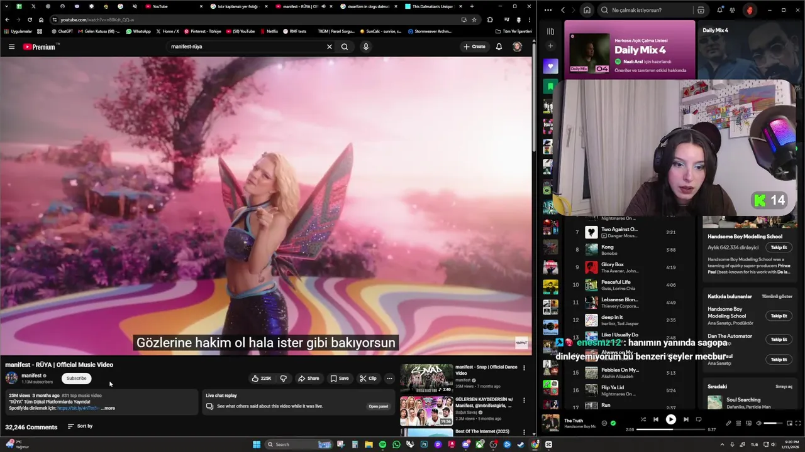Viewport: 805px width, 452px height.
Task: Reload the YouTube page
Action: 30,19
